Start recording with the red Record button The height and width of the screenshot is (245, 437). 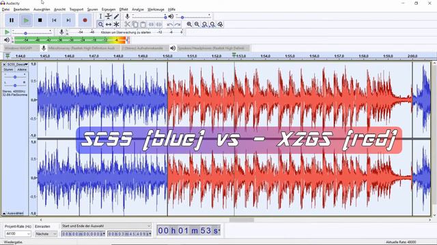click(85, 20)
